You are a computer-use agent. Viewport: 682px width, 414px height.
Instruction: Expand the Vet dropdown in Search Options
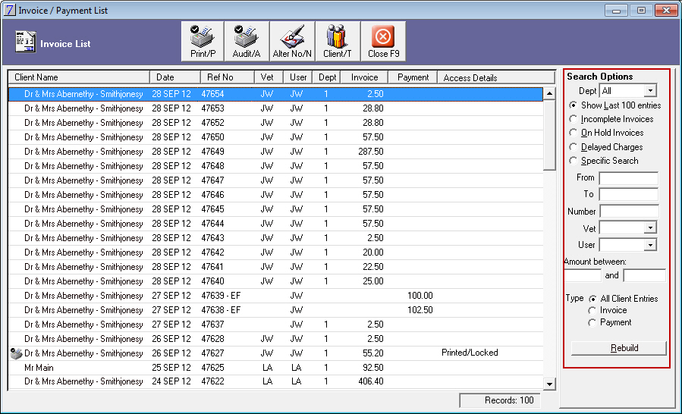[650, 227]
